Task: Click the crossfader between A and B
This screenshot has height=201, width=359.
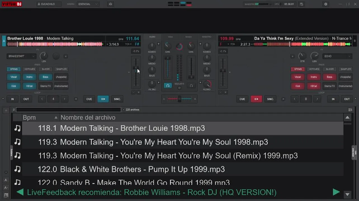Action: [x=179, y=99]
